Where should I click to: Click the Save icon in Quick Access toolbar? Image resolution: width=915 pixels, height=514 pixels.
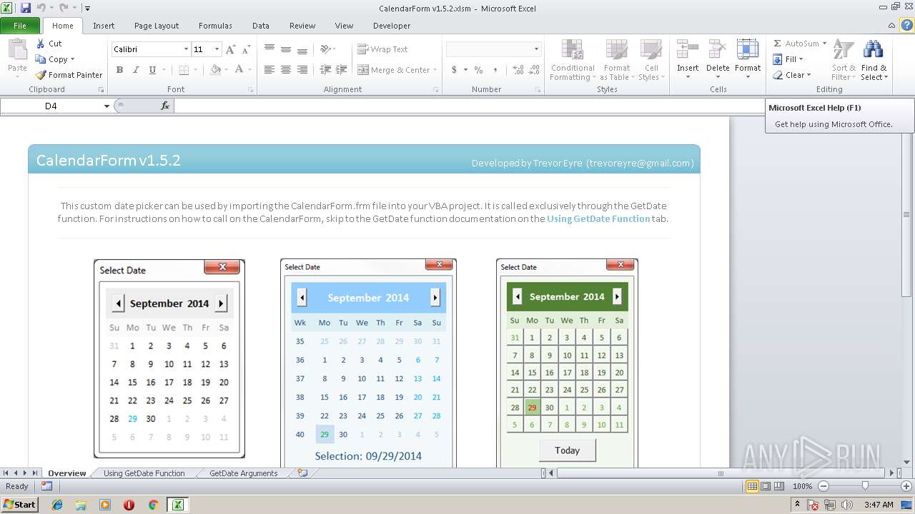pos(26,8)
